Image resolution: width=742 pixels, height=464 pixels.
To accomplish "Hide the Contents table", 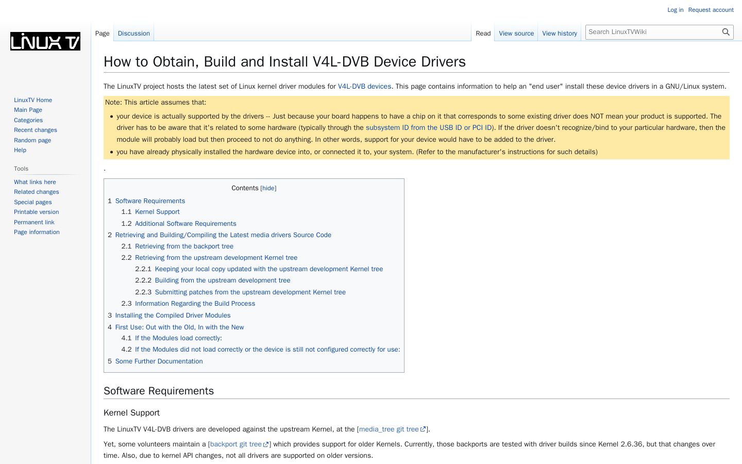I will pos(268,188).
